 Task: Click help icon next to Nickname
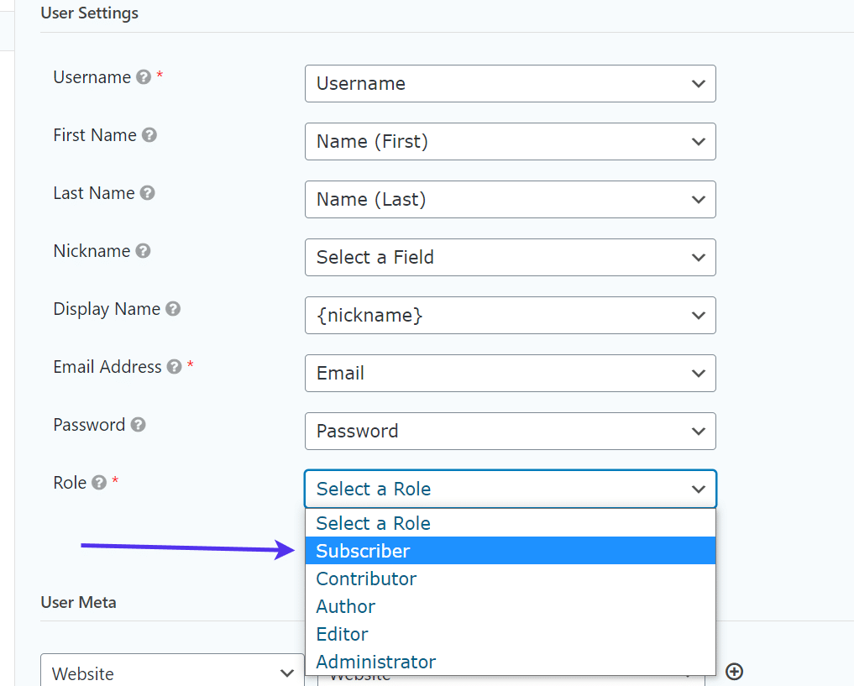[x=143, y=251]
